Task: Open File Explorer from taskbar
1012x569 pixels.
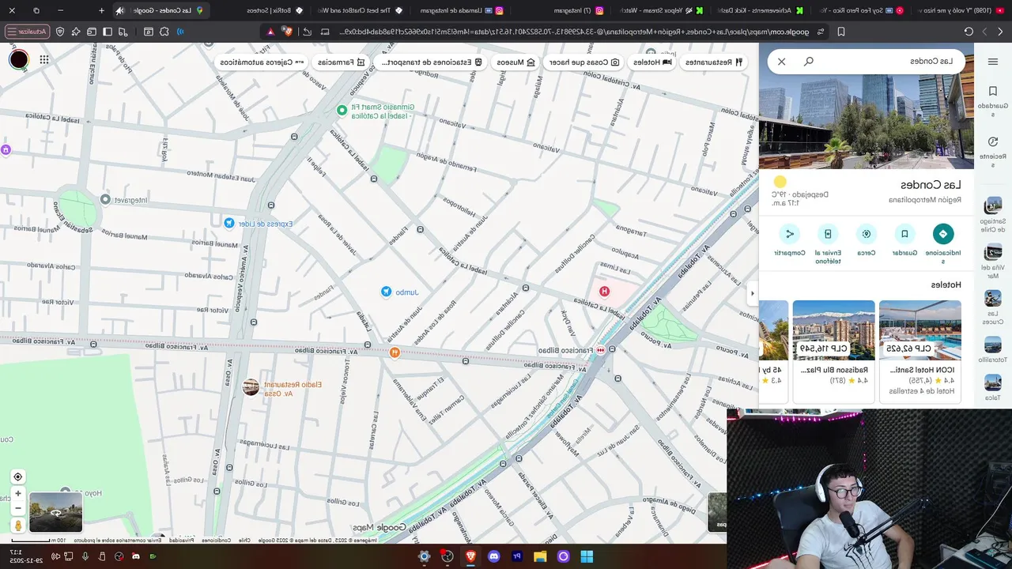Action: click(540, 556)
